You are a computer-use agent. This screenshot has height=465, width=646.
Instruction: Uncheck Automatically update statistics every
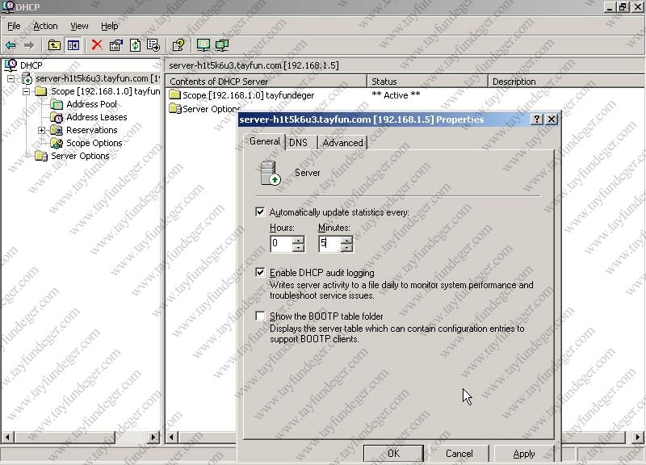[260, 212]
